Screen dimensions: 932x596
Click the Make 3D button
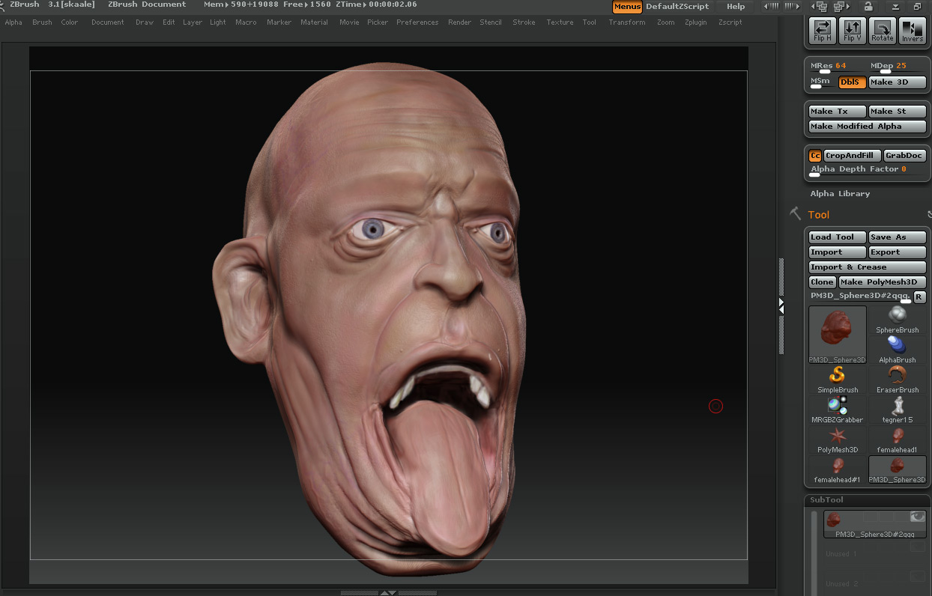click(898, 82)
